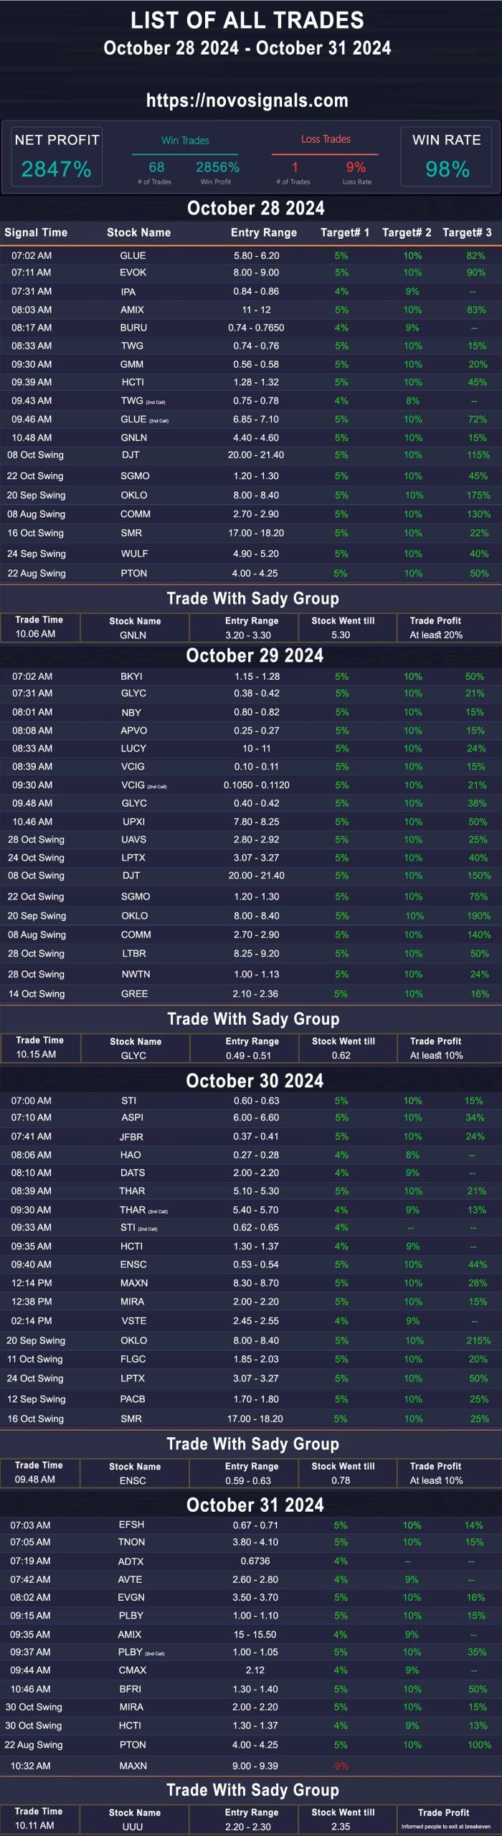Select the OKLO 175% target value
Viewport: 502px width, 1836px height.
coord(478,495)
